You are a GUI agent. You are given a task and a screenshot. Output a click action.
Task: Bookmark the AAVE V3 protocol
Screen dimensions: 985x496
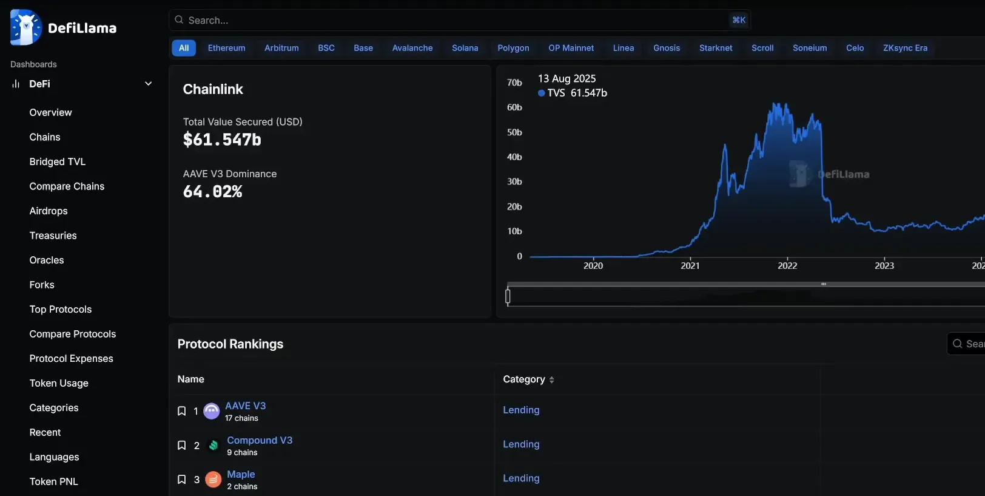pyautogui.click(x=181, y=411)
